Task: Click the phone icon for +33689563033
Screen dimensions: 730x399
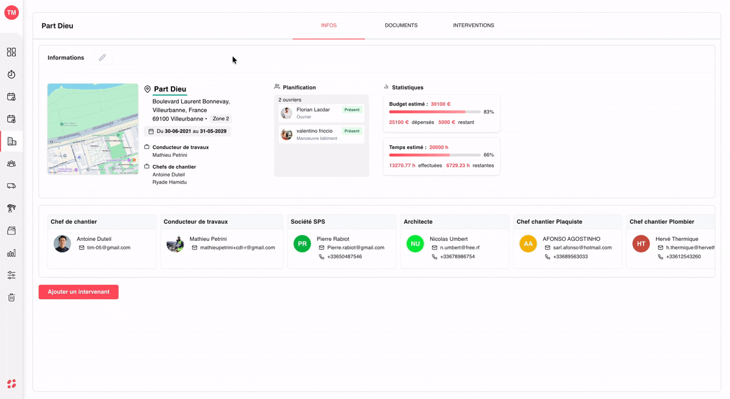Action: [547, 257]
